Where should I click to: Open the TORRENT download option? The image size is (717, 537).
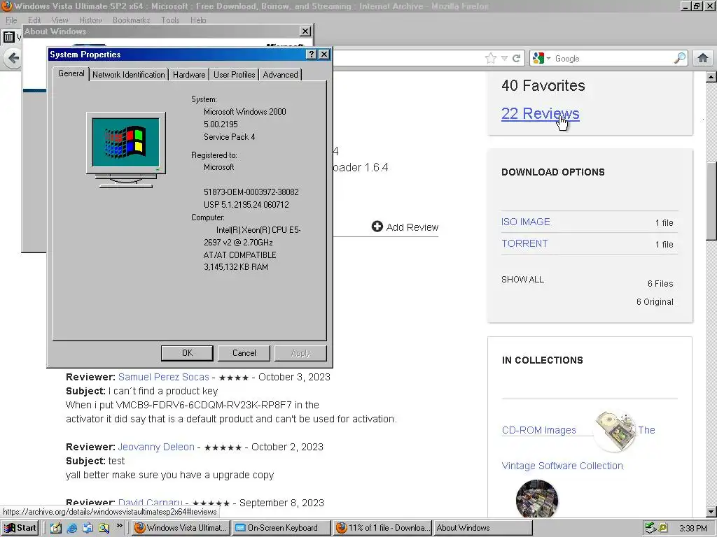click(524, 243)
